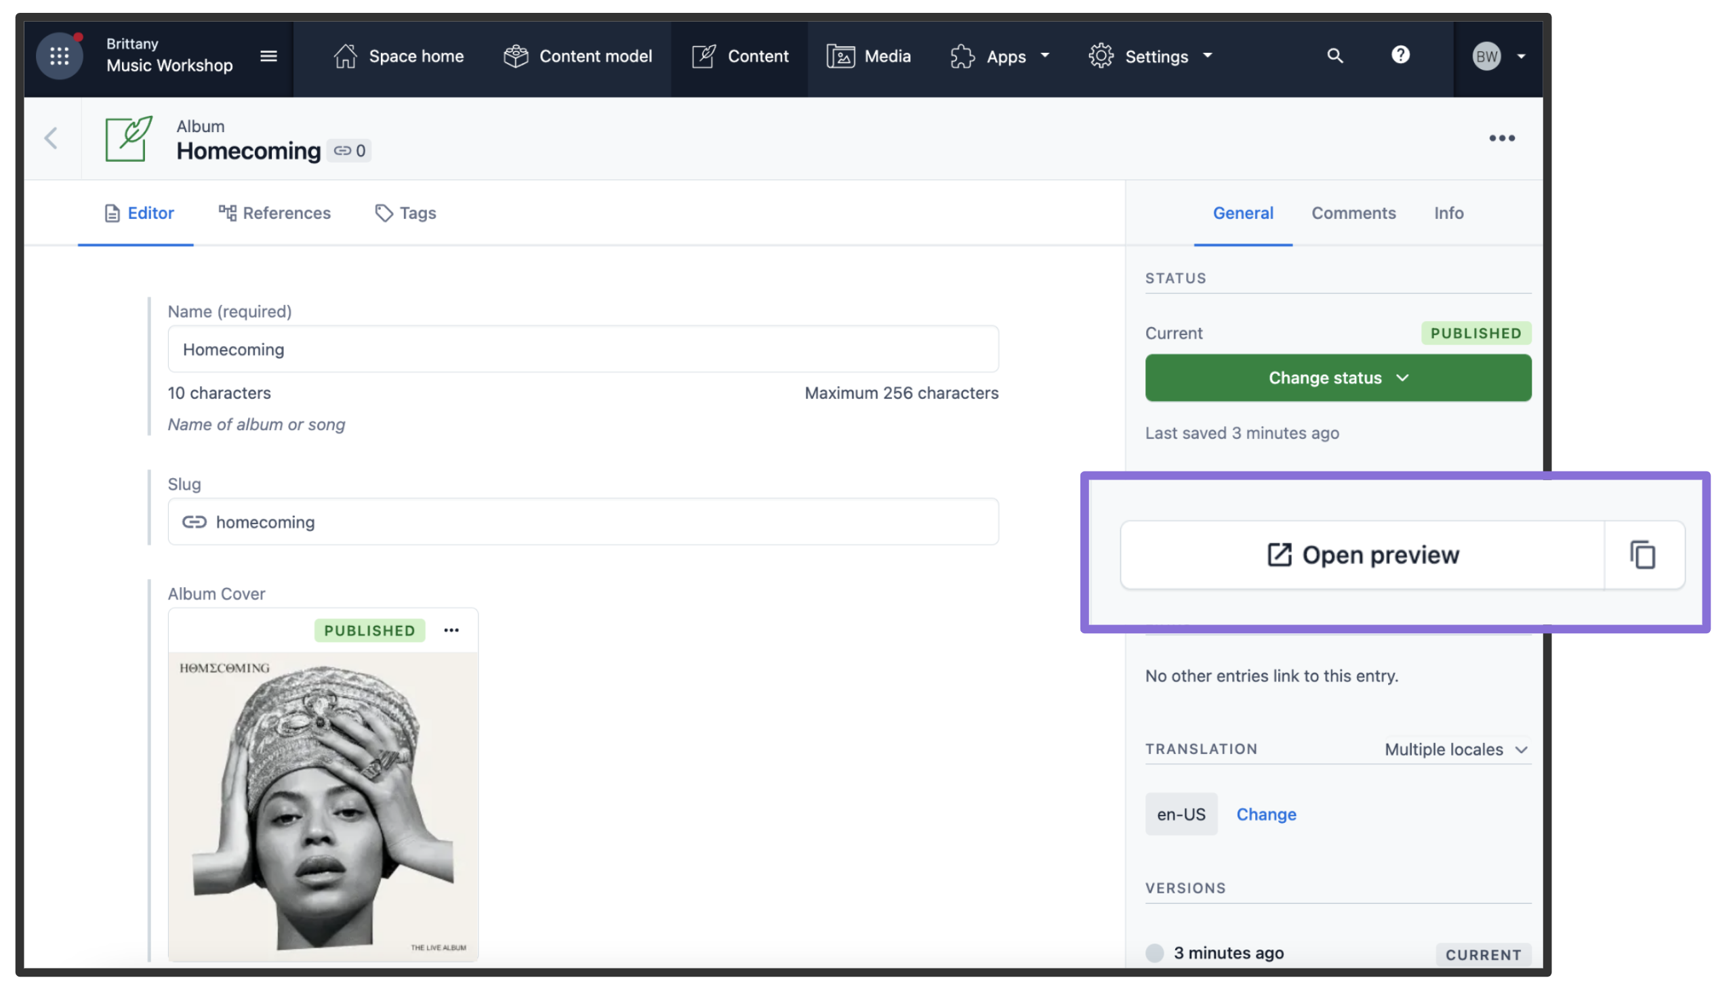The image size is (1731, 999).
Task: Click the Change locale link
Action: click(1265, 813)
